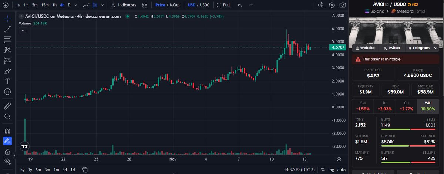Collapse the indicator legend chevron
444x174 pixels.
coord(23,31)
